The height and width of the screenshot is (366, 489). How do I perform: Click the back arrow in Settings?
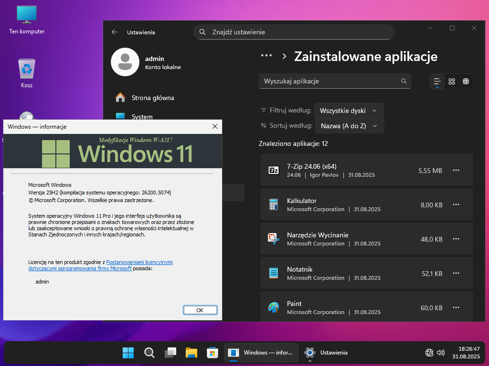coord(115,32)
